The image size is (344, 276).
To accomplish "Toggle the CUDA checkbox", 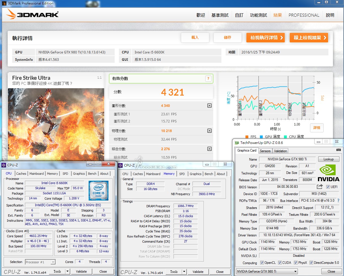I will coord(280,263).
